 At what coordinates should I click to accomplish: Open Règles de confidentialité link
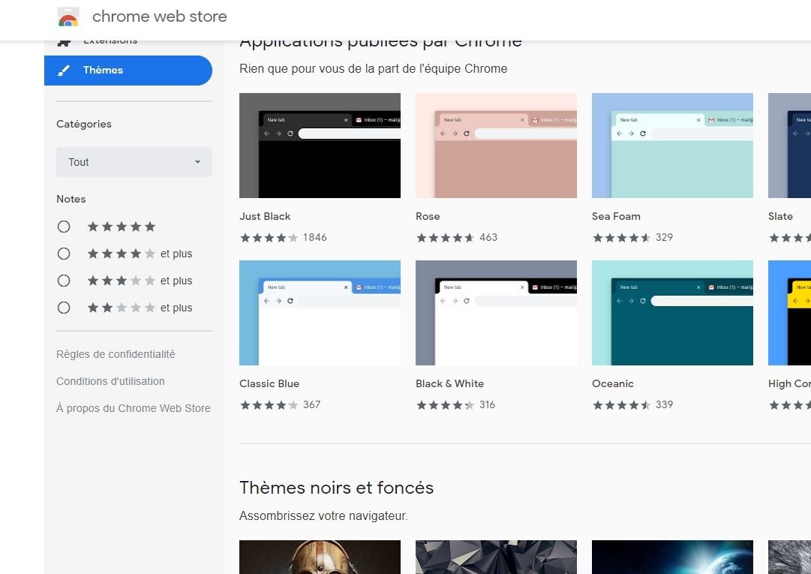point(116,354)
